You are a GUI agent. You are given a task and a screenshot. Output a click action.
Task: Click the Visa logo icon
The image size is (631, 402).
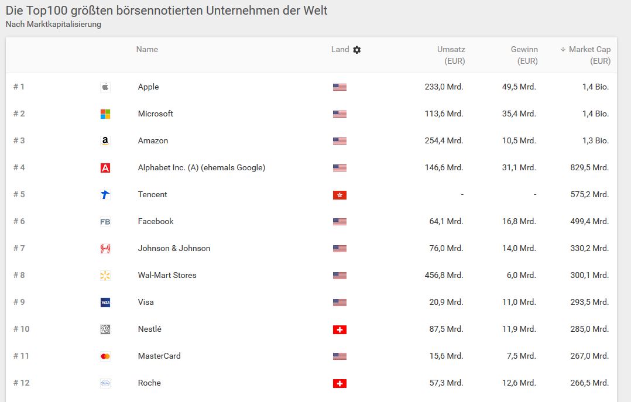105,303
